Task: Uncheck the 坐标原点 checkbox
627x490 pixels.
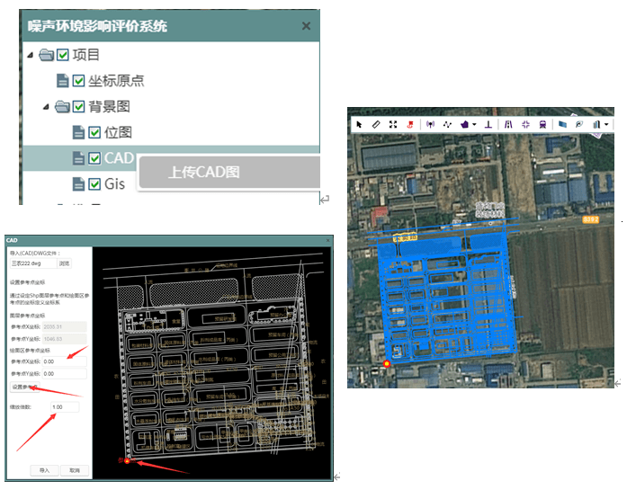Action: [x=79, y=81]
